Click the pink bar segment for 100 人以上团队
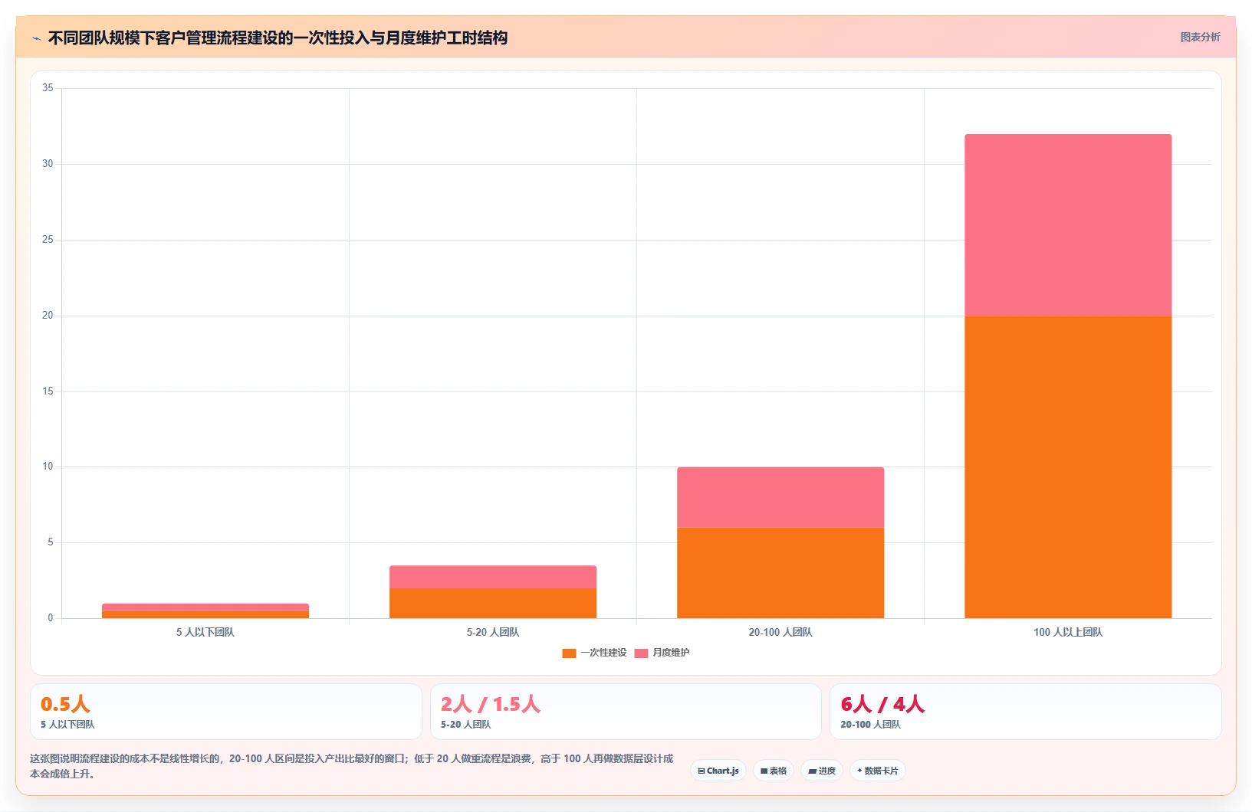The width and height of the screenshot is (1252, 812). pos(1068,225)
